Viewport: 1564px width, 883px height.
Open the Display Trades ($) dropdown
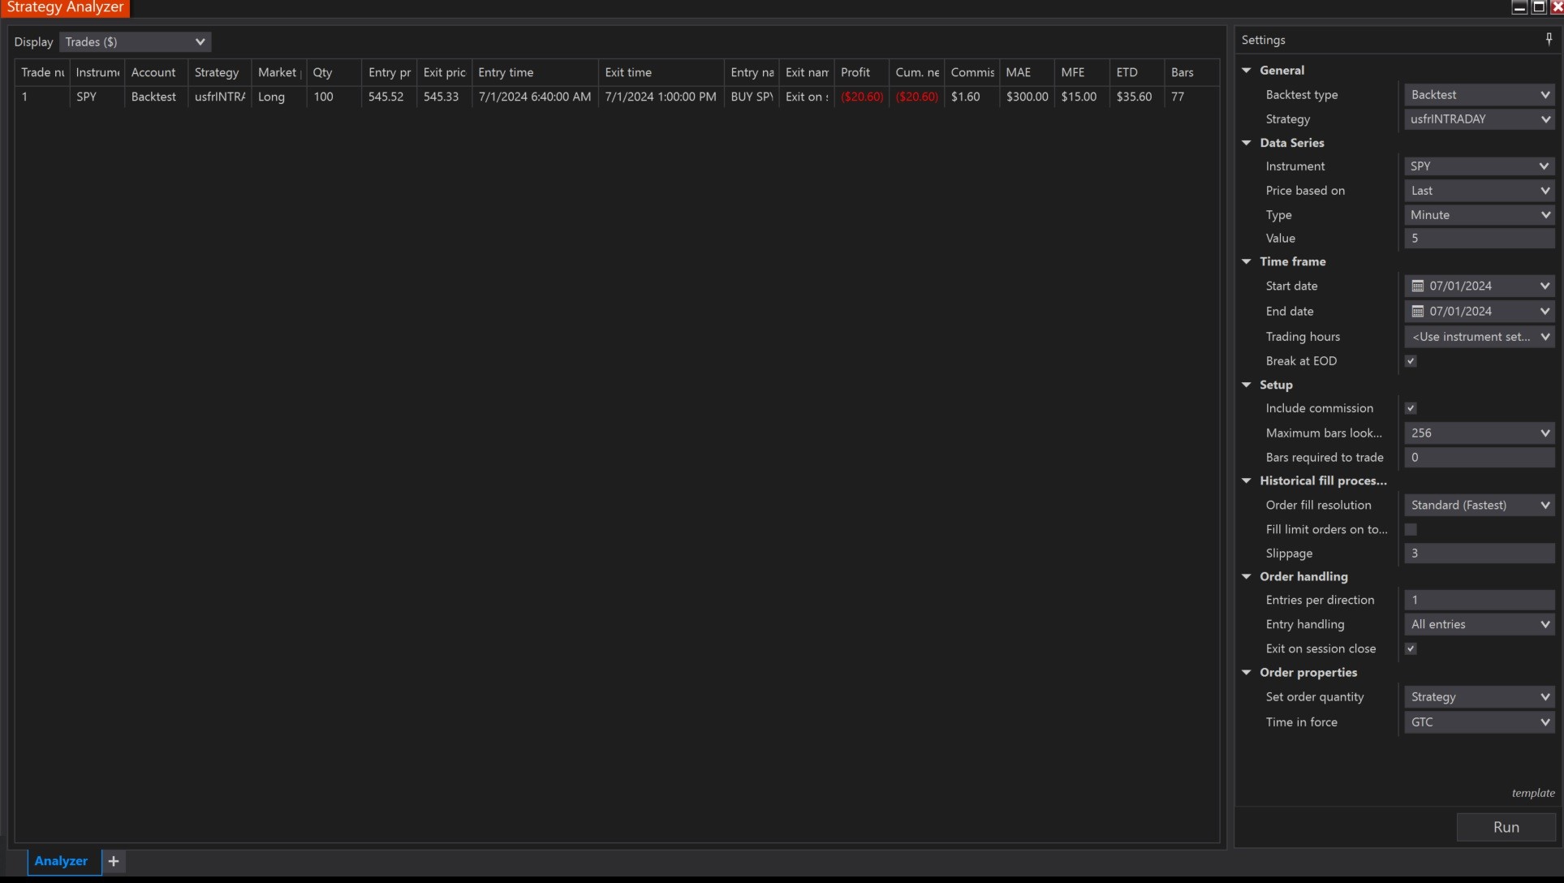click(135, 42)
